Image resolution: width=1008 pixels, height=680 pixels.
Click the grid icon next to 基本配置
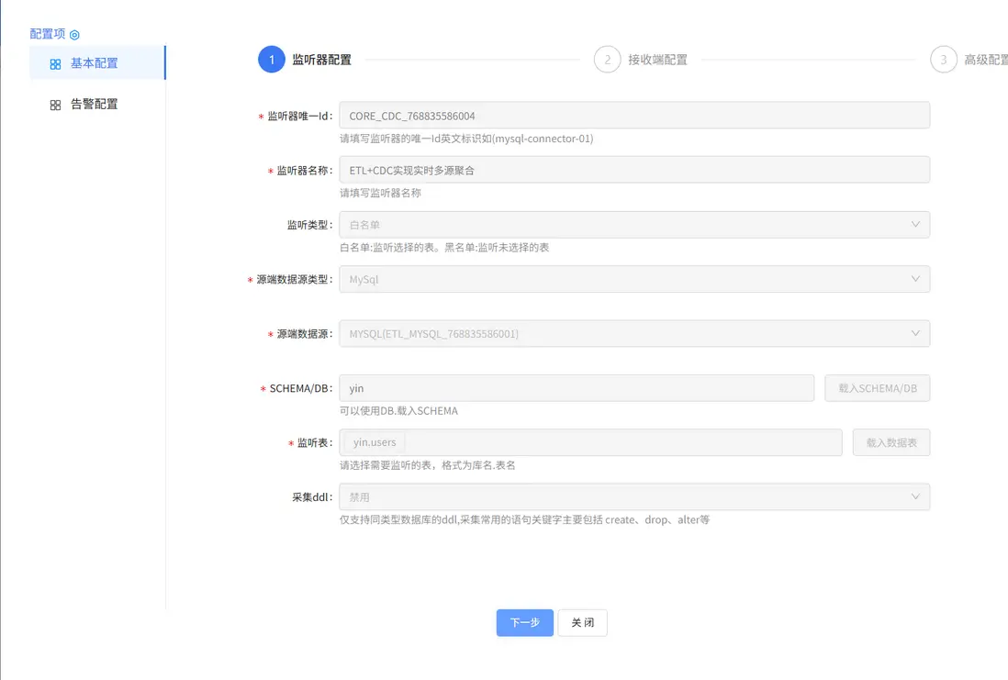click(x=55, y=63)
